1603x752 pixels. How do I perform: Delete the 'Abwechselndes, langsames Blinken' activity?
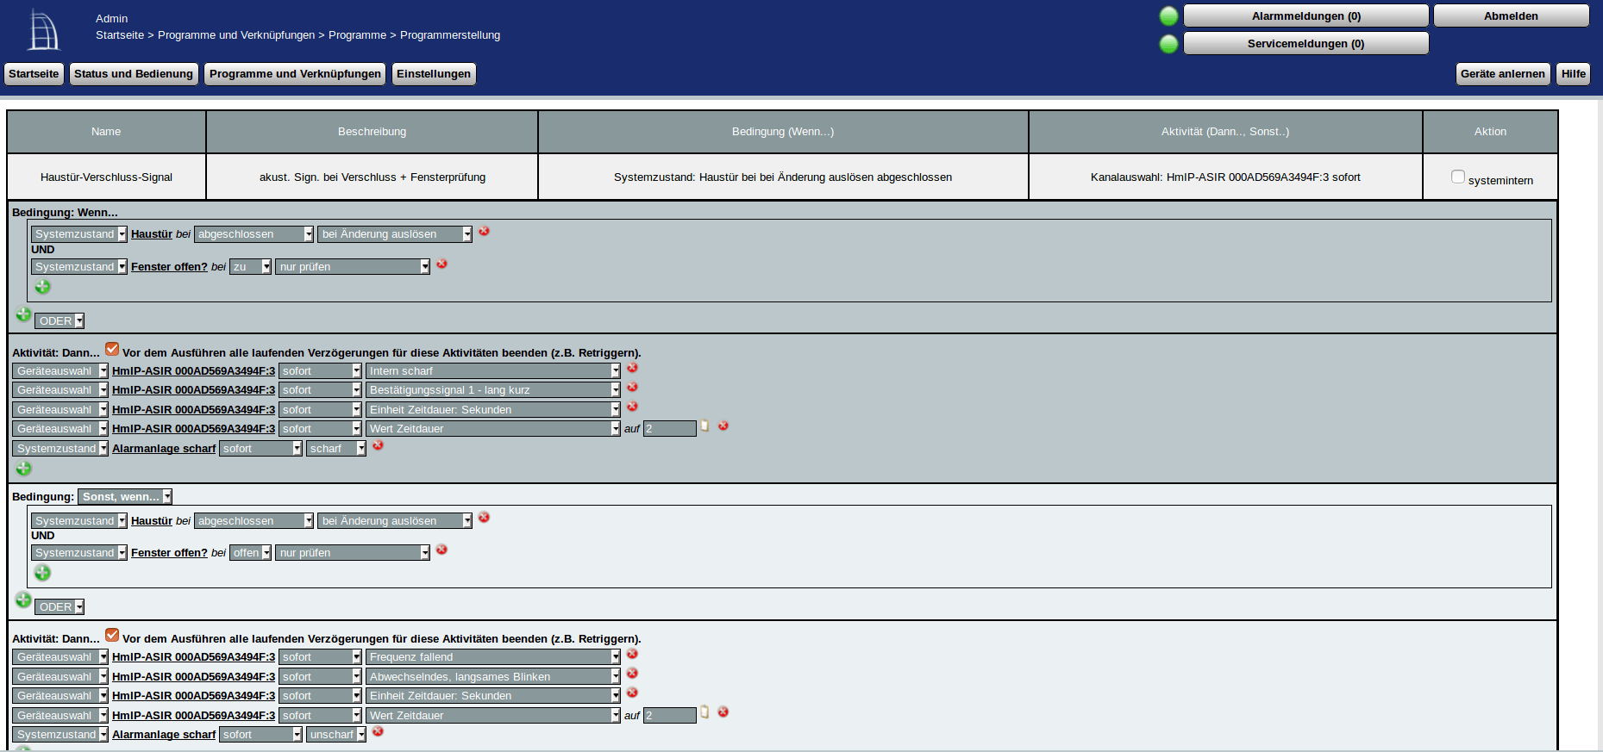click(x=632, y=674)
